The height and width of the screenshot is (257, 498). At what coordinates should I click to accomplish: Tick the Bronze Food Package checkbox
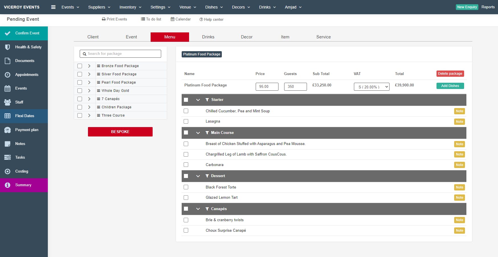[80, 66]
